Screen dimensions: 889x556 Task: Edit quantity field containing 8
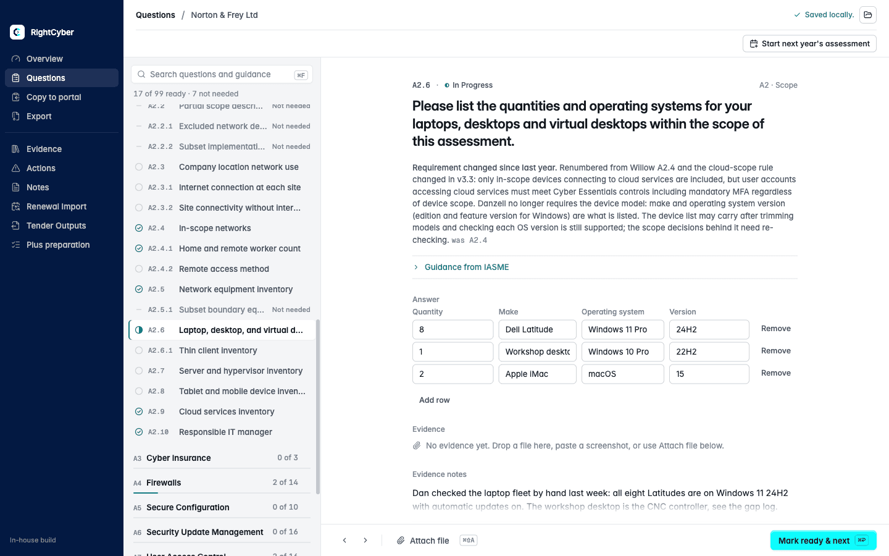point(453,329)
